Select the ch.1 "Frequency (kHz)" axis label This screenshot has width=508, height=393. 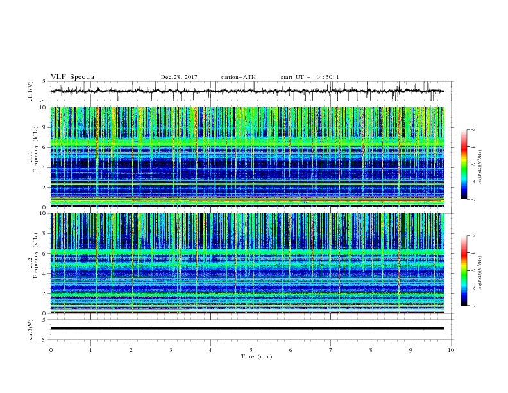[x=35, y=150]
